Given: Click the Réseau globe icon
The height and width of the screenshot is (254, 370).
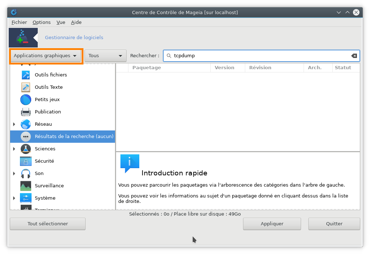Looking at the screenshot, I should pyautogui.click(x=25, y=124).
